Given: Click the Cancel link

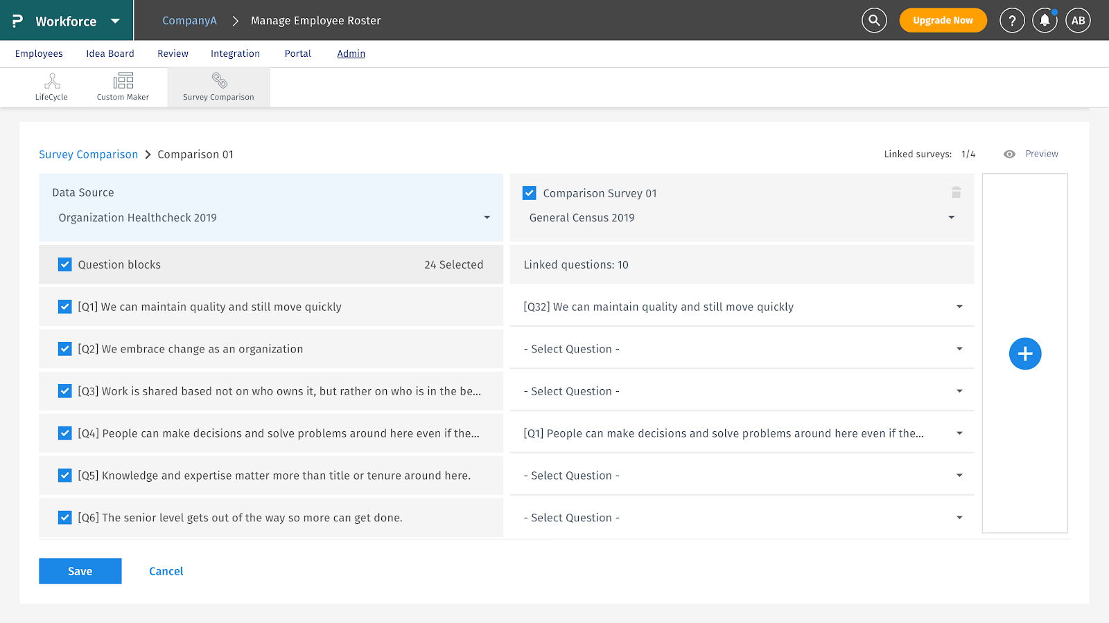Looking at the screenshot, I should 166,571.
